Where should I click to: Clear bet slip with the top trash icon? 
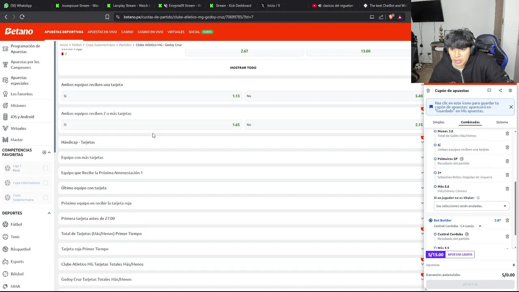tap(428, 90)
